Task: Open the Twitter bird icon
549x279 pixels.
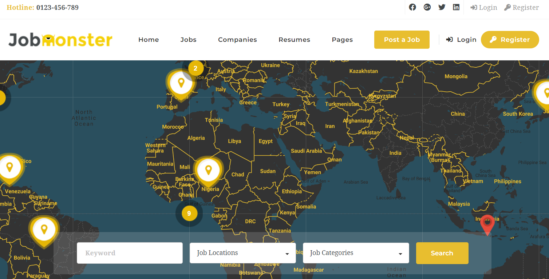Action: point(442,7)
